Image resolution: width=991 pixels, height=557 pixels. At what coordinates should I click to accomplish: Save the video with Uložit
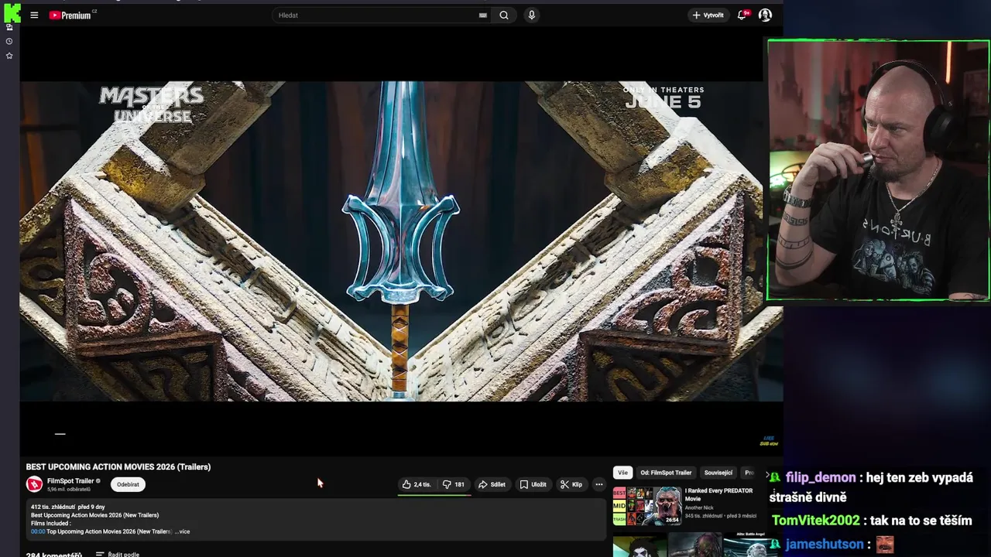click(x=533, y=484)
